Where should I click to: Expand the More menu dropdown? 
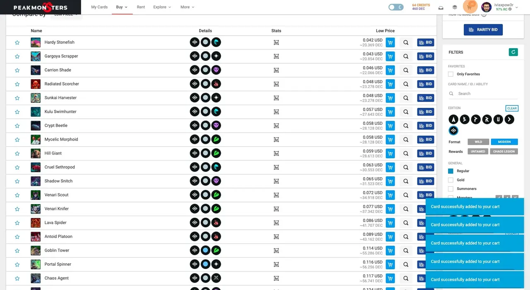(x=187, y=7)
